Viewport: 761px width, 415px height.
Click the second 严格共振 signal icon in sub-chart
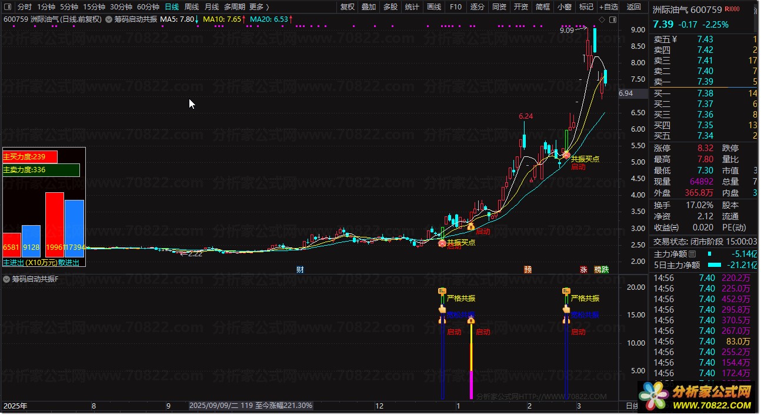pyautogui.click(x=566, y=291)
